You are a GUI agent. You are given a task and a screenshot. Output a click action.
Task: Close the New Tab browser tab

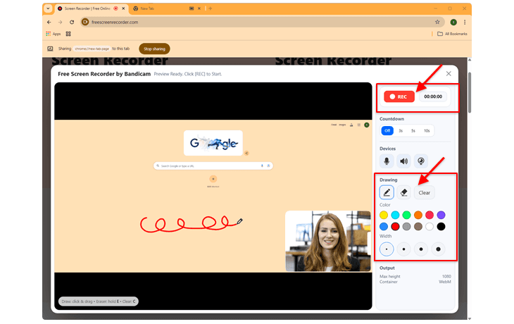(x=199, y=8)
